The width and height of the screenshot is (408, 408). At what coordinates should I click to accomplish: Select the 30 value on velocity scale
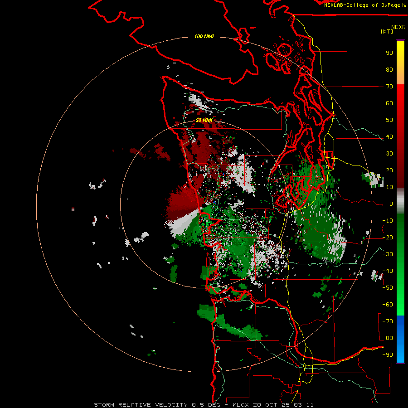click(x=389, y=154)
